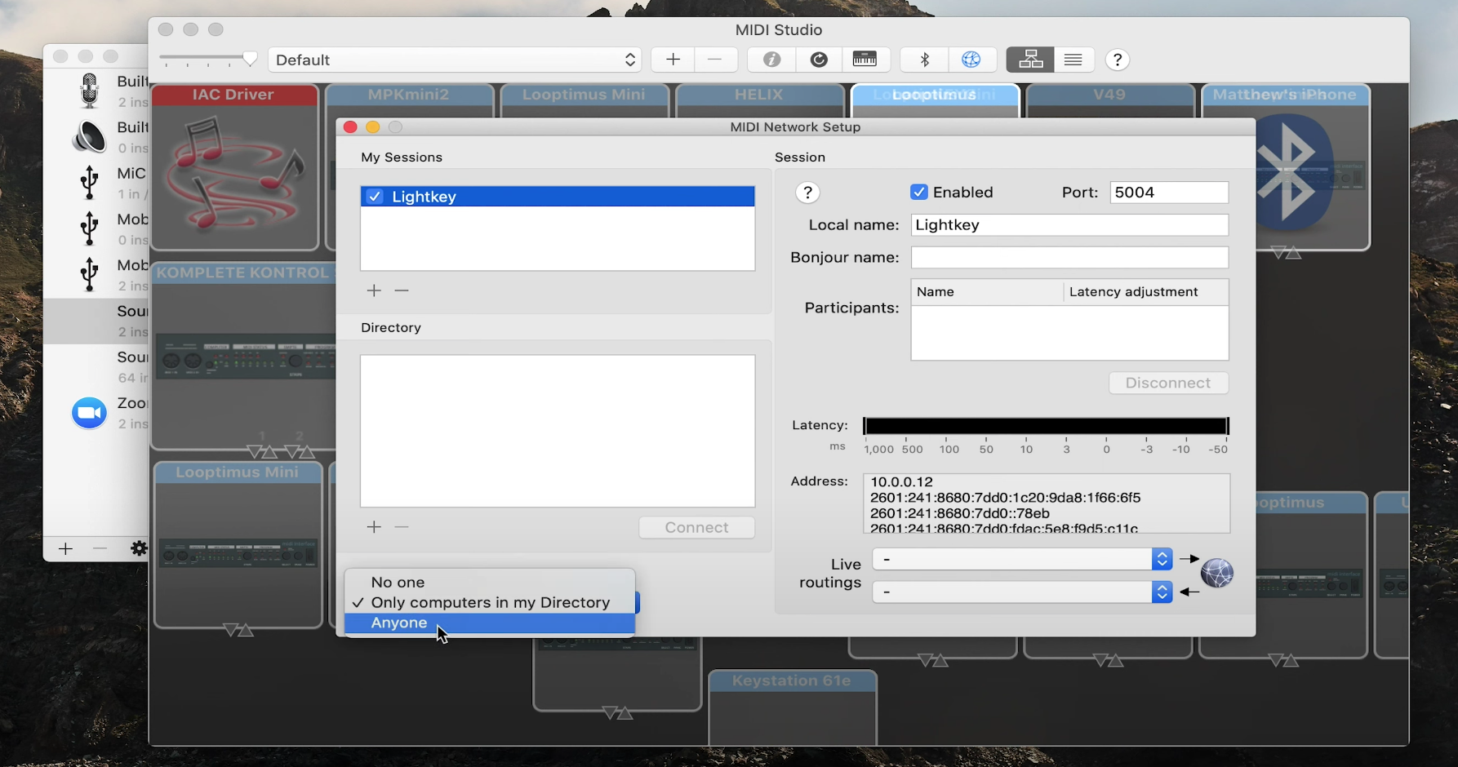
Task: Click the Connect button under Directory
Action: (x=696, y=527)
